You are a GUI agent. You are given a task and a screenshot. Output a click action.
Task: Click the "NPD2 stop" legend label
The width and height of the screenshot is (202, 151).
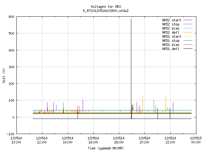coord(171,24)
